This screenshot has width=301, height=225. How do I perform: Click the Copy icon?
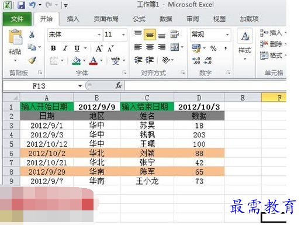32,47
